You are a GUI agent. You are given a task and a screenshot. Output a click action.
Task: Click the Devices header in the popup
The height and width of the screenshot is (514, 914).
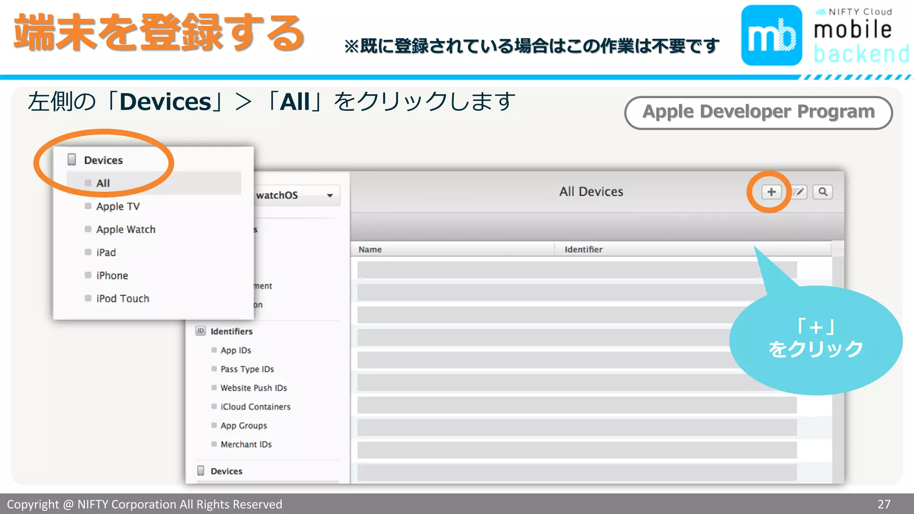pyautogui.click(x=104, y=160)
